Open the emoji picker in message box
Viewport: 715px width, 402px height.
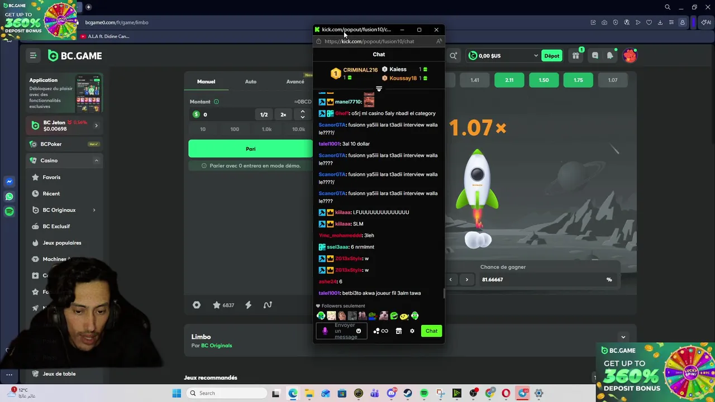click(x=359, y=331)
